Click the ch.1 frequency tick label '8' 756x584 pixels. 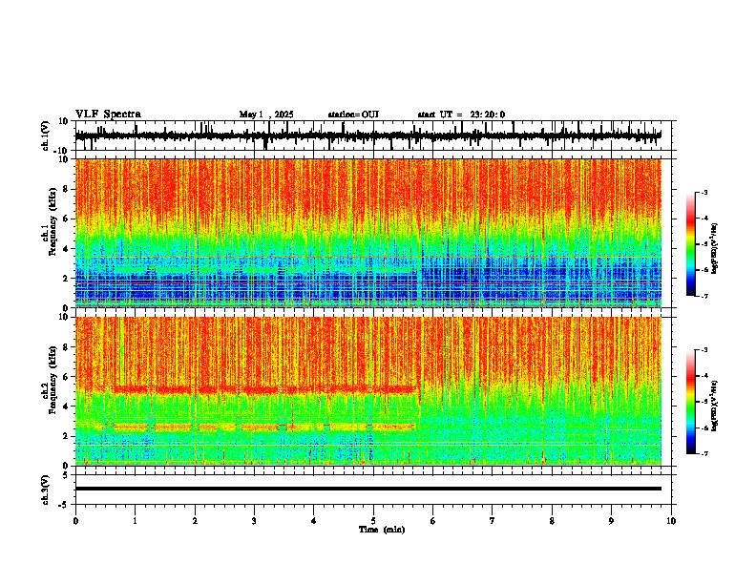pos(66,189)
